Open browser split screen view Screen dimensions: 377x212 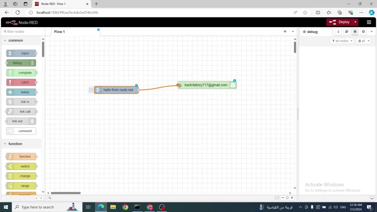318,12
